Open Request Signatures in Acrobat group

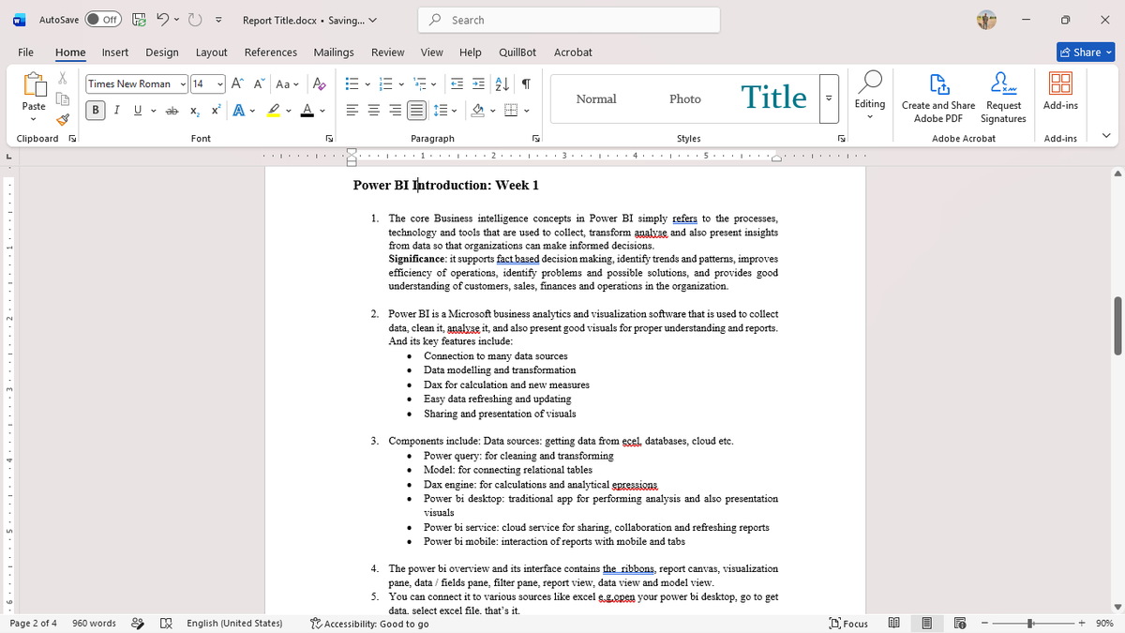pyautogui.click(x=1003, y=98)
